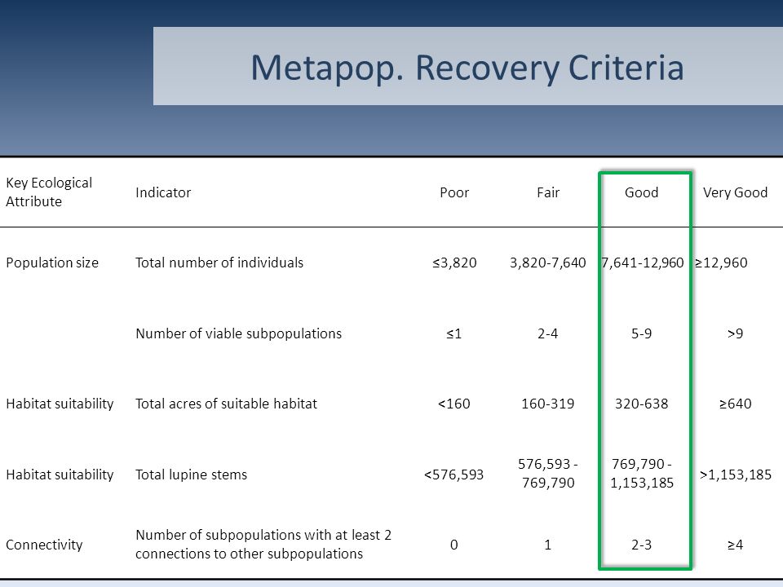Select 'Total acres of suitable habitat' indicator

pos(226,404)
